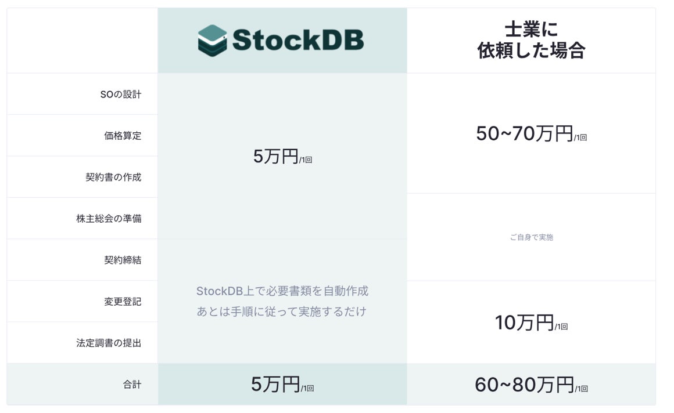Click the StockDB cube logo icon
Viewport: 674px width, 413px height.
[x=212, y=41]
